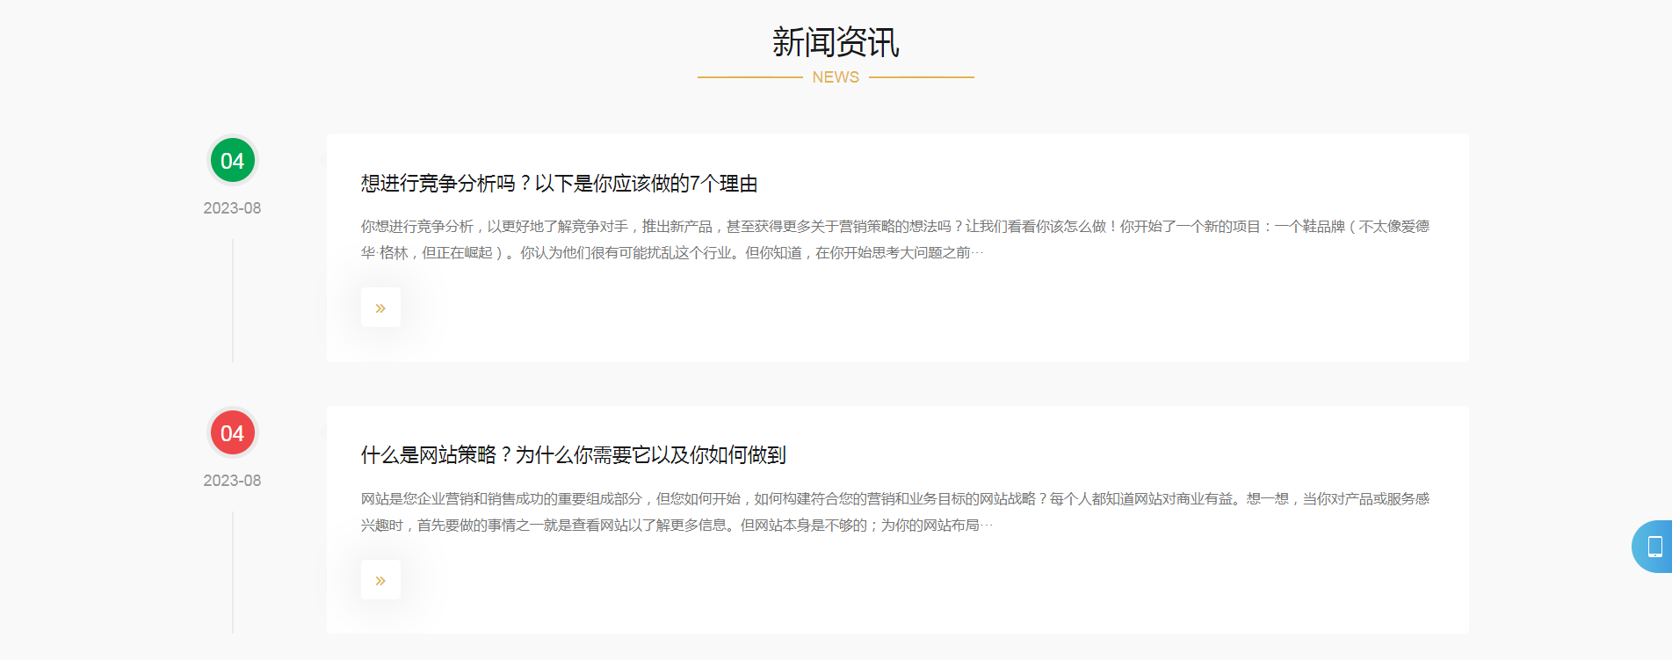Click the red 04 date badge
The width and height of the screenshot is (1672, 660).
click(x=232, y=433)
